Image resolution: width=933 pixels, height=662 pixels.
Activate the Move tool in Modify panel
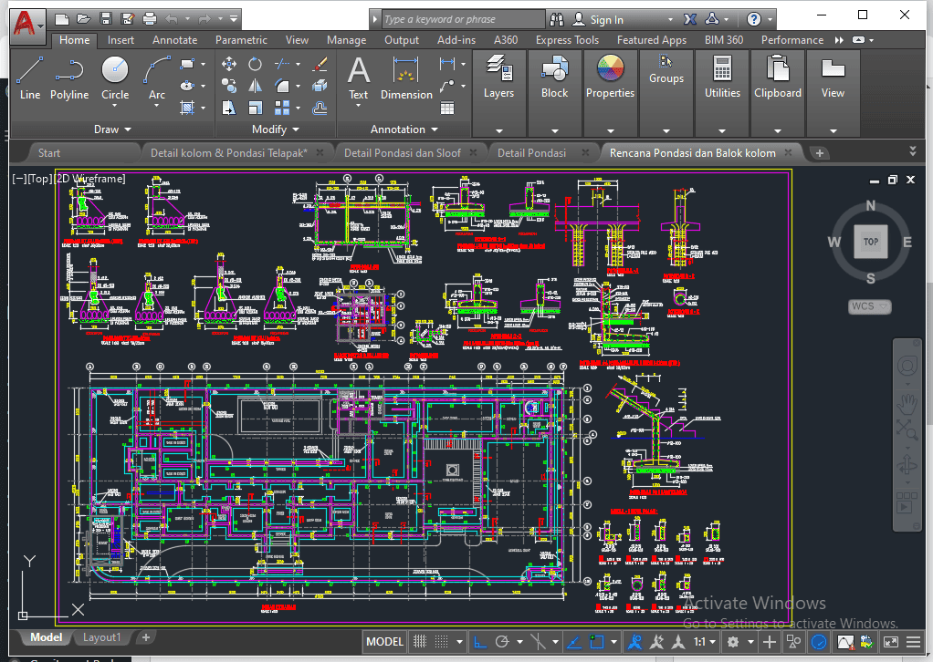pos(229,64)
